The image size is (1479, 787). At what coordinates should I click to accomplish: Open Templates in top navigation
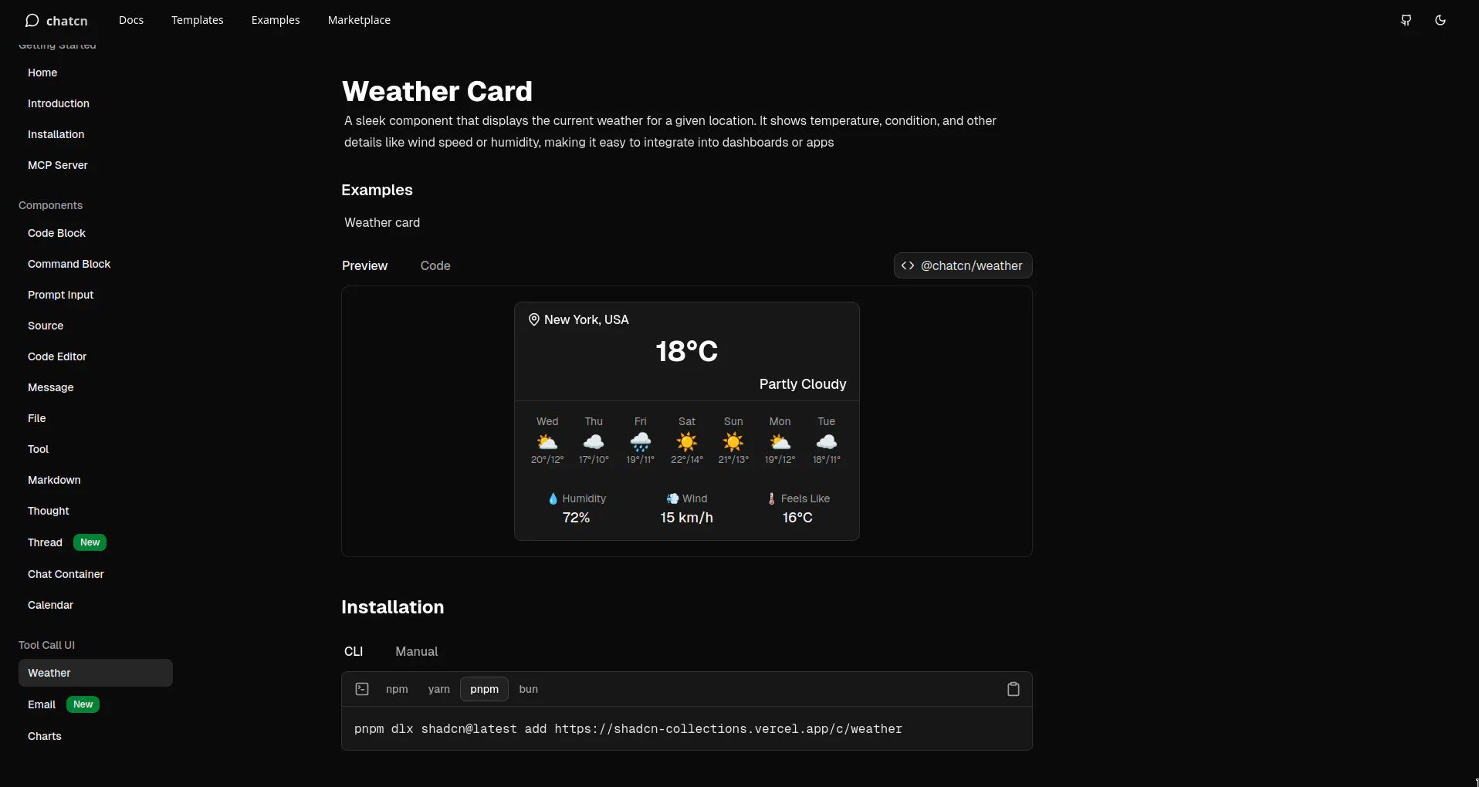[x=198, y=20]
